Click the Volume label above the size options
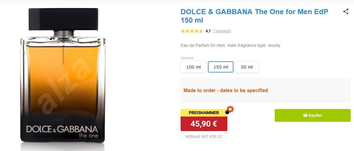 tap(187, 58)
